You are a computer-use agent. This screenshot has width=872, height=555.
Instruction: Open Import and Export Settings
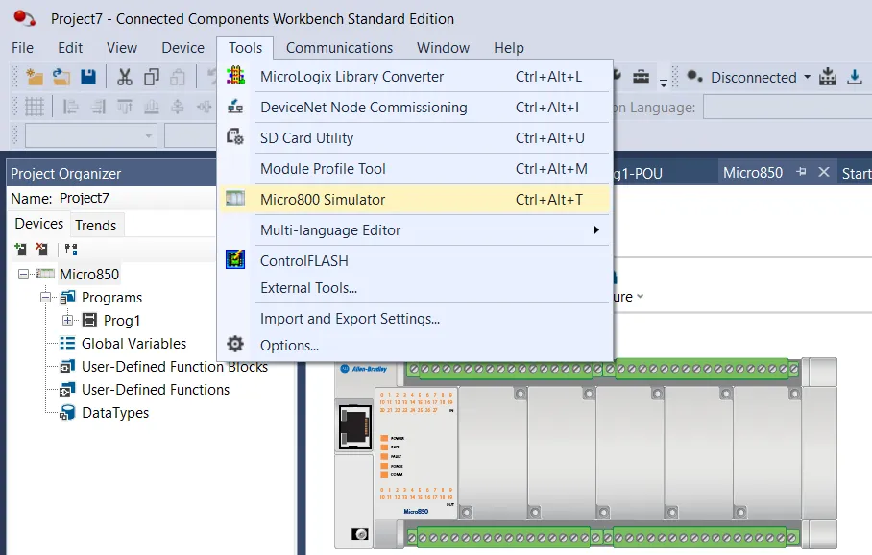pos(416,318)
